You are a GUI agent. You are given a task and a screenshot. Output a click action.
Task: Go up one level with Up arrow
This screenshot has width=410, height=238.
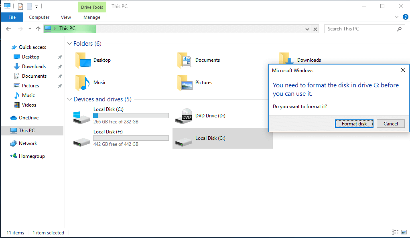(38, 29)
